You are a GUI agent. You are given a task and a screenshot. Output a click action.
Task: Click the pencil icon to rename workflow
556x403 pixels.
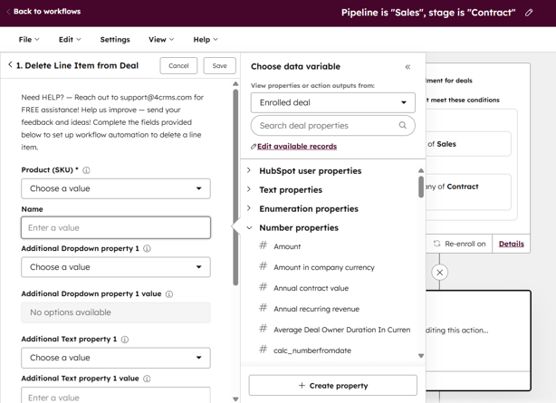click(530, 13)
